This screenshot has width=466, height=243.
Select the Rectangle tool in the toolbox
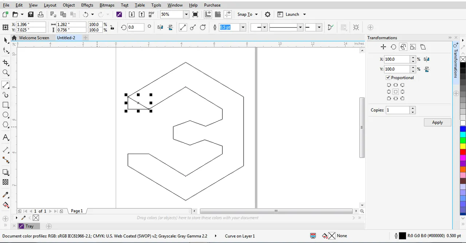[5, 105]
